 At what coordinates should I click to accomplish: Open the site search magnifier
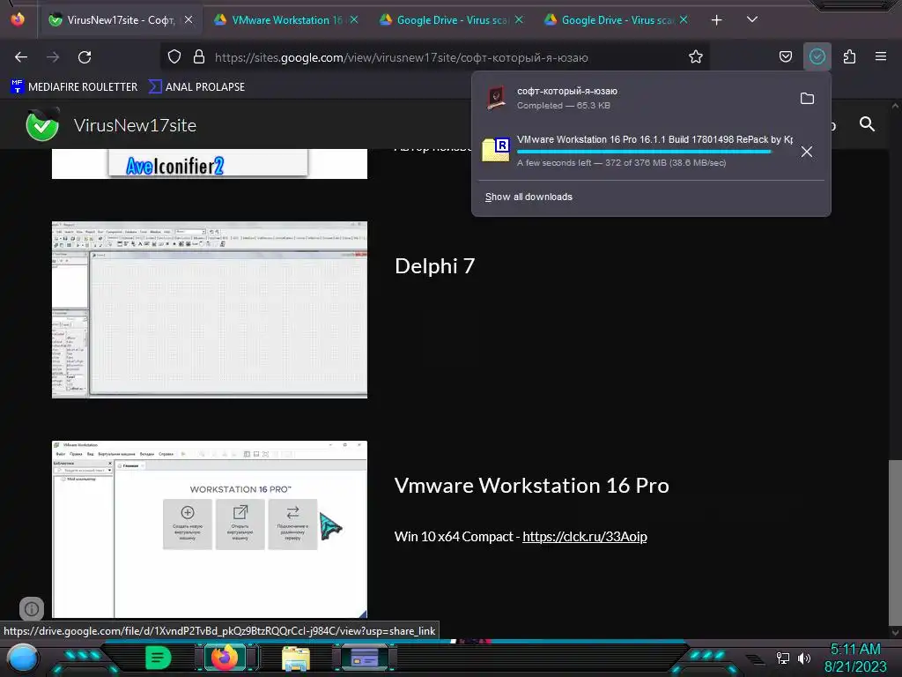pyautogui.click(x=867, y=124)
